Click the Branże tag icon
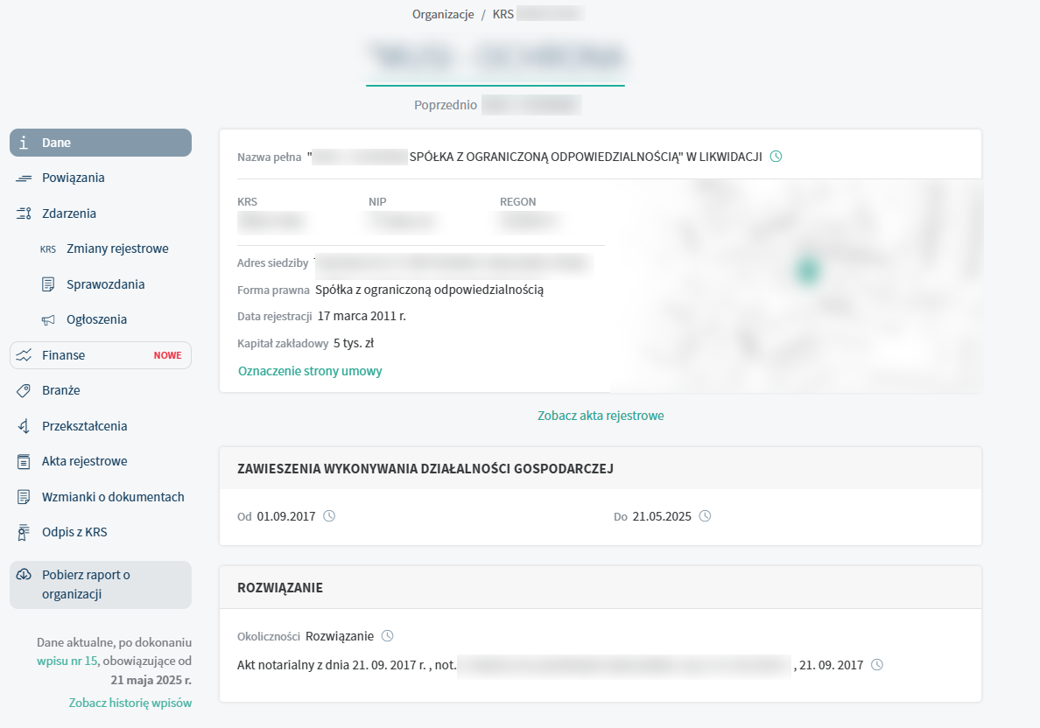1040x728 pixels. pos(25,390)
